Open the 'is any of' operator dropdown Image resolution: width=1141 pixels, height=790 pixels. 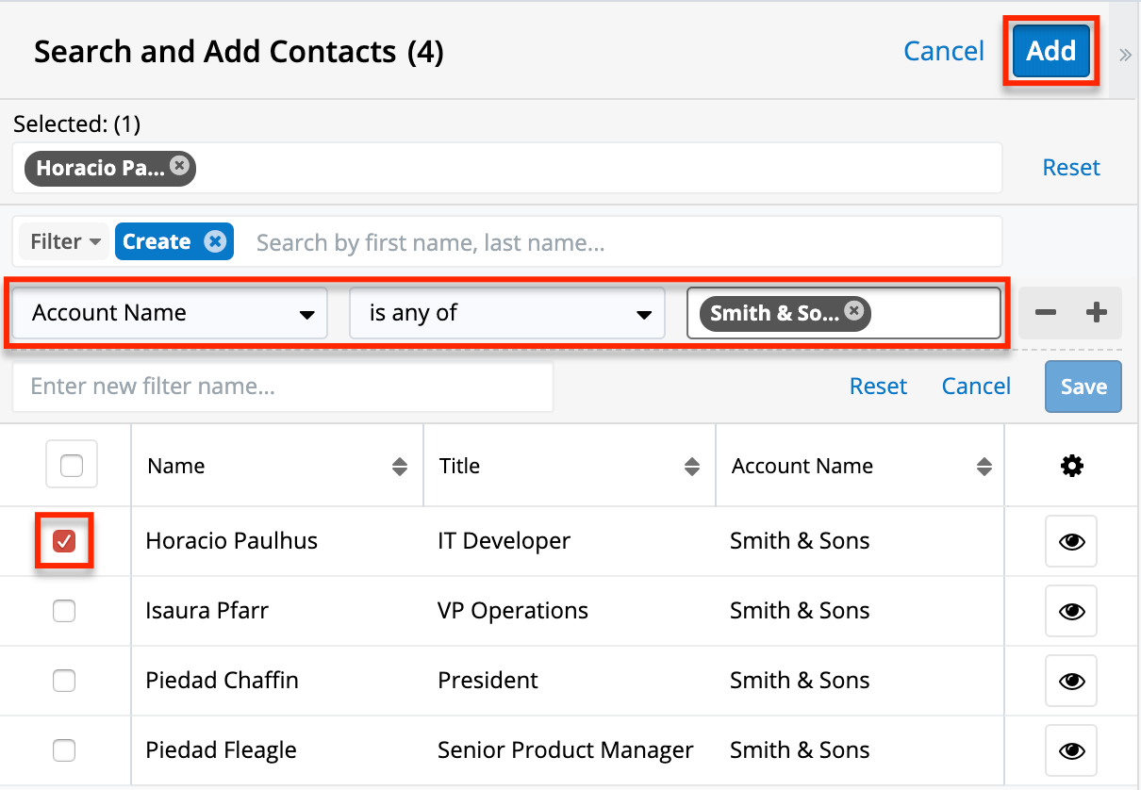507,314
